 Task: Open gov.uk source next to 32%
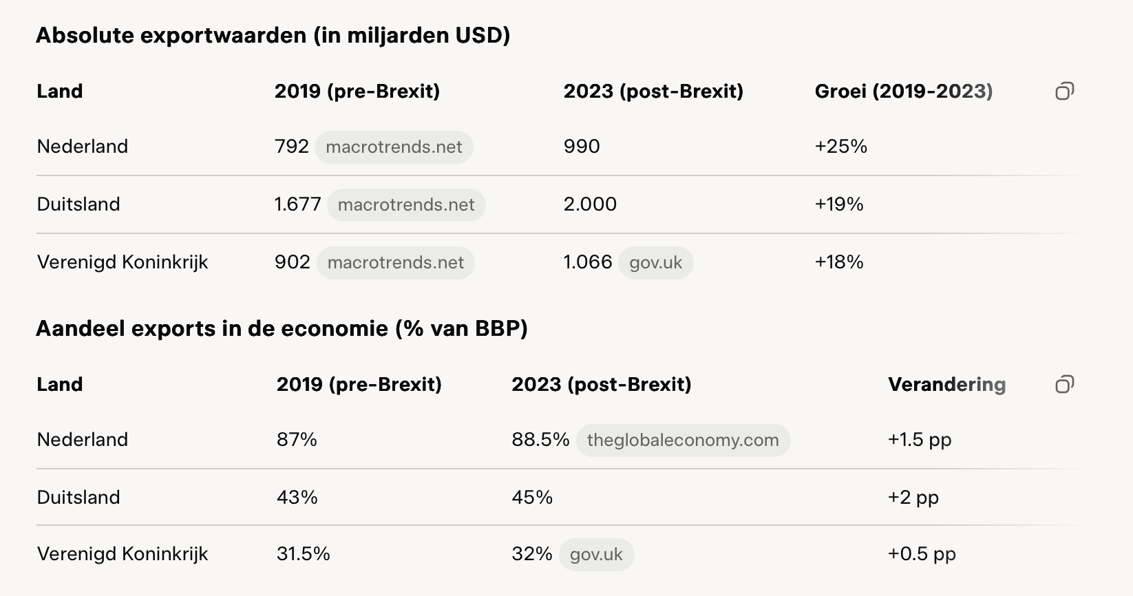click(596, 555)
